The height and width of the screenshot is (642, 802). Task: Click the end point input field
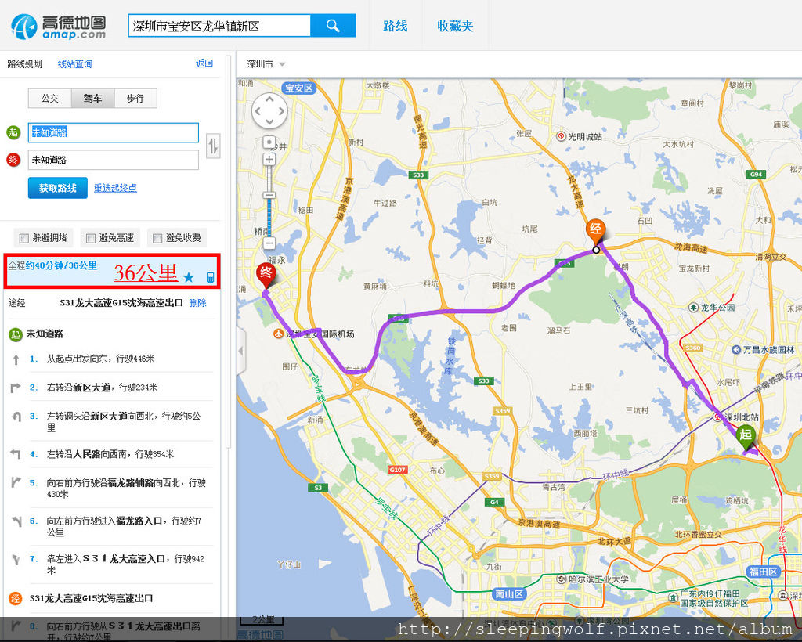tap(113, 160)
